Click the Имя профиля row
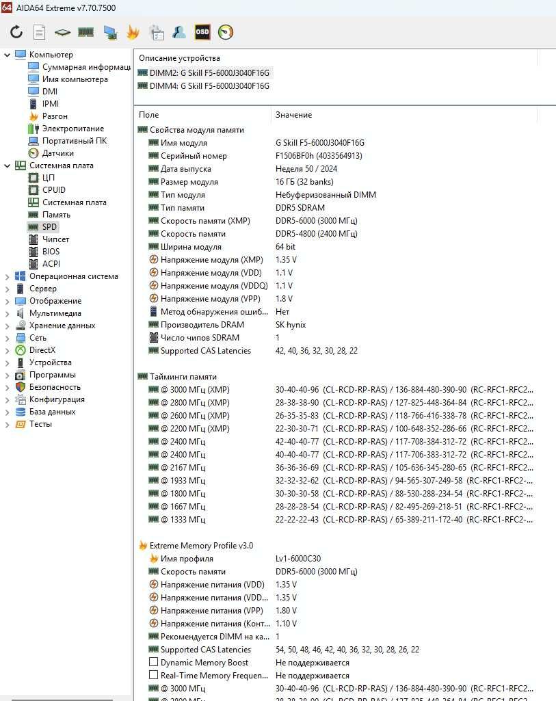556x701 pixels. [335, 558]
